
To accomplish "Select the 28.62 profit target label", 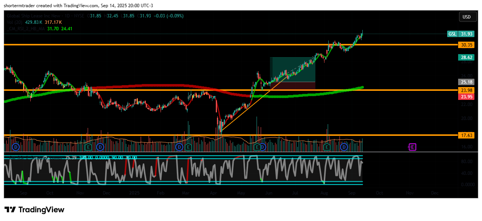I will pyautogui.click(x=466, y=58).
